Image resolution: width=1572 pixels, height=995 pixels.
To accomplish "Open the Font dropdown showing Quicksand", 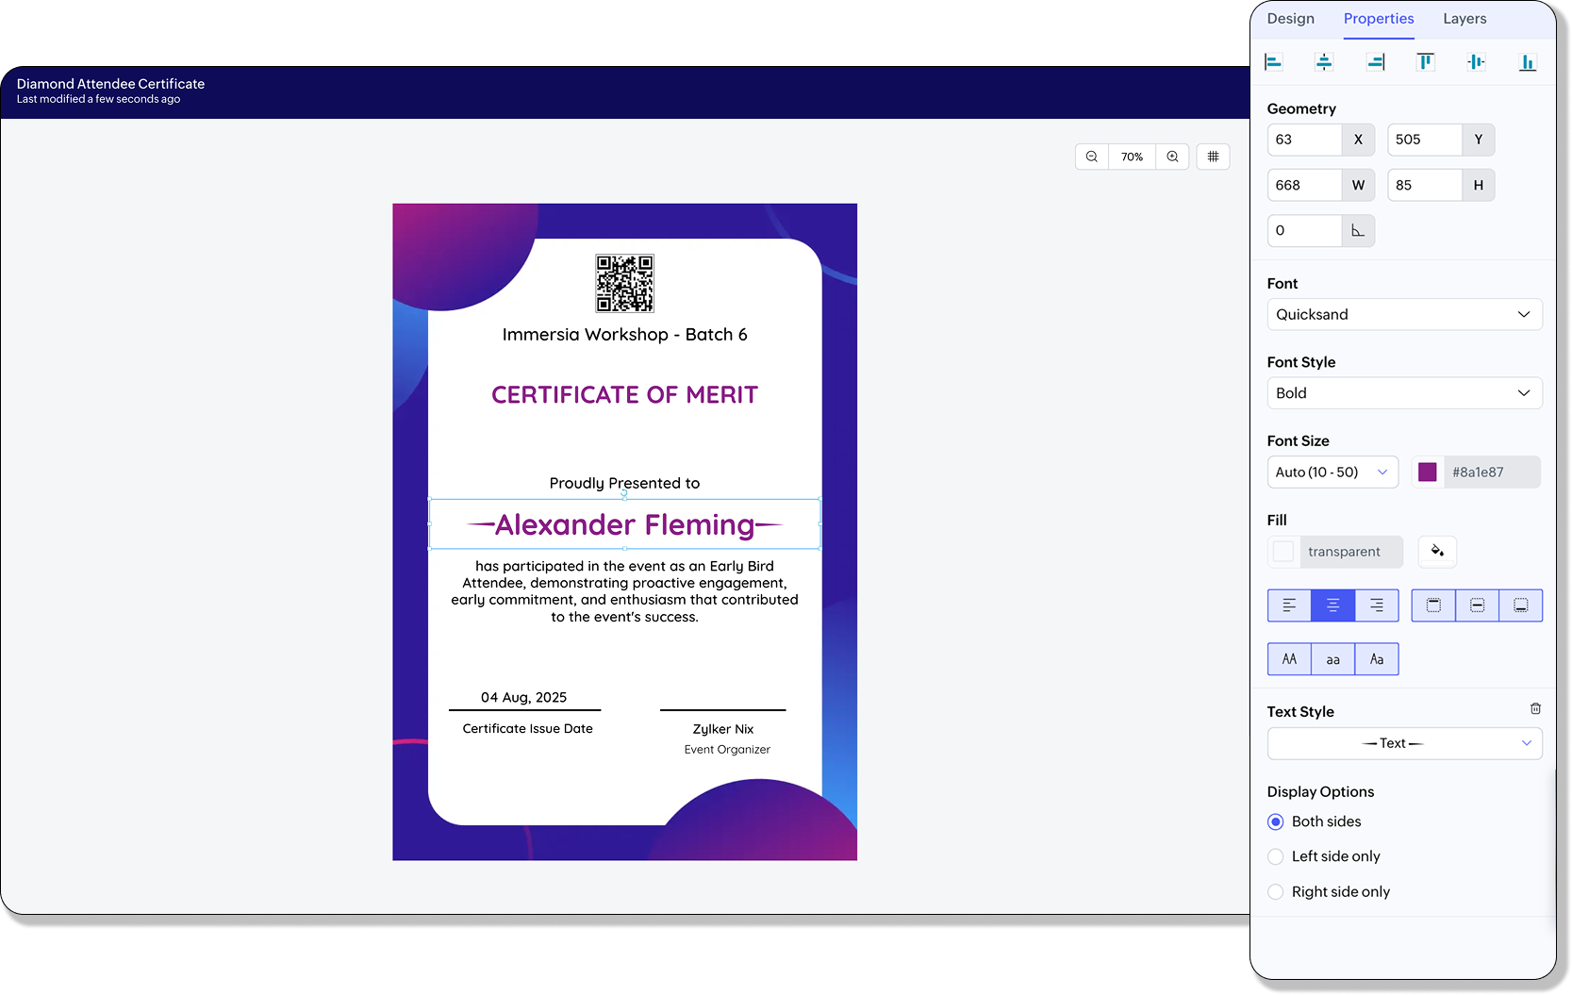I will pyautogui.click(x=1404, y=315).
